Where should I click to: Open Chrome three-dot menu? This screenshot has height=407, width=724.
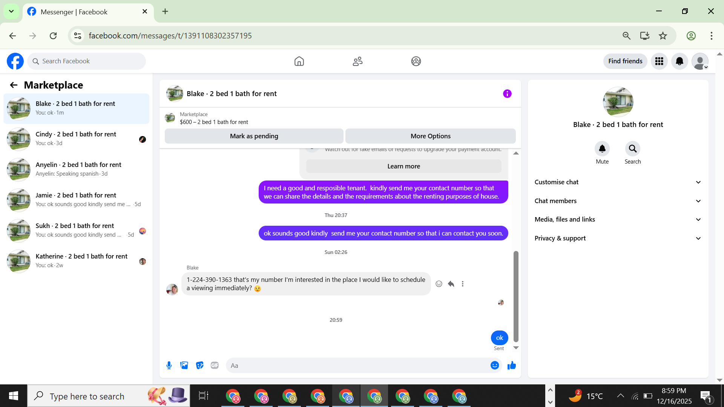(x=712, y=36)
